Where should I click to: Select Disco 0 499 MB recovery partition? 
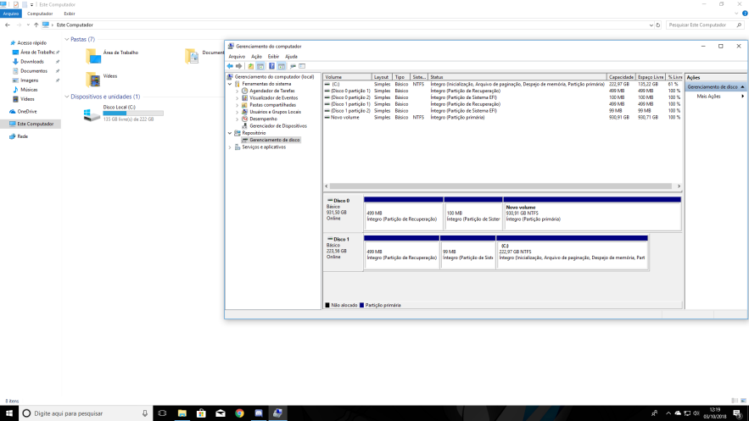(403, 213)
